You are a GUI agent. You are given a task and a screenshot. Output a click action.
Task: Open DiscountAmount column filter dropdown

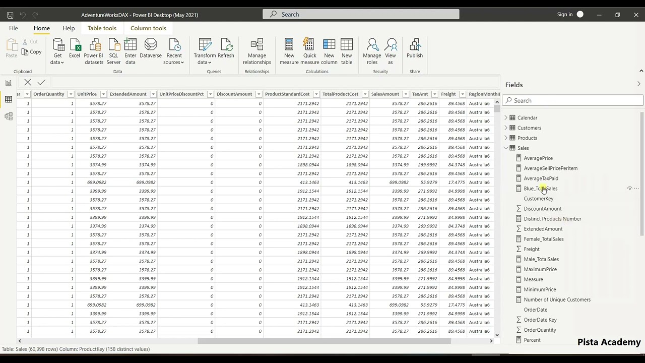(x=259, y=94)
